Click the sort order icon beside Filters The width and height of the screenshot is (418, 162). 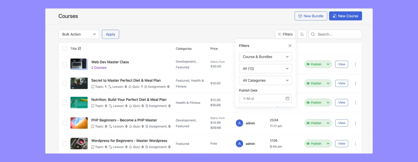302,34
